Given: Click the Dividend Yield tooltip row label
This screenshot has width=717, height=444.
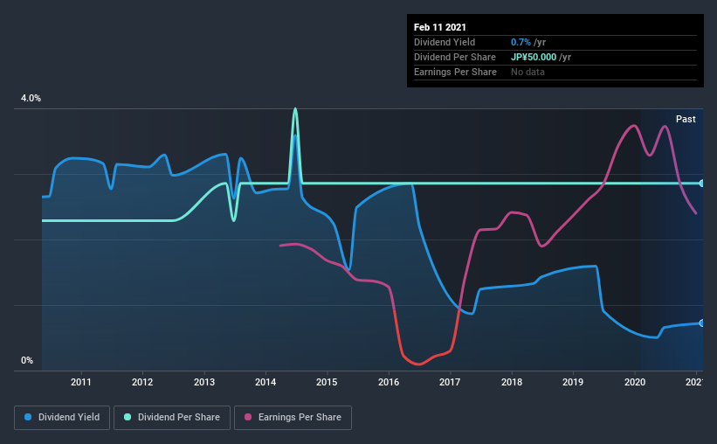Looking at the screenshot, I should pyautogui.click(x=445, y=42).
